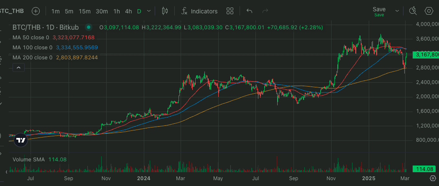The image size is (439, 186).
Task: Click the 1,200,000 price axis label
Action: (427, 125)
